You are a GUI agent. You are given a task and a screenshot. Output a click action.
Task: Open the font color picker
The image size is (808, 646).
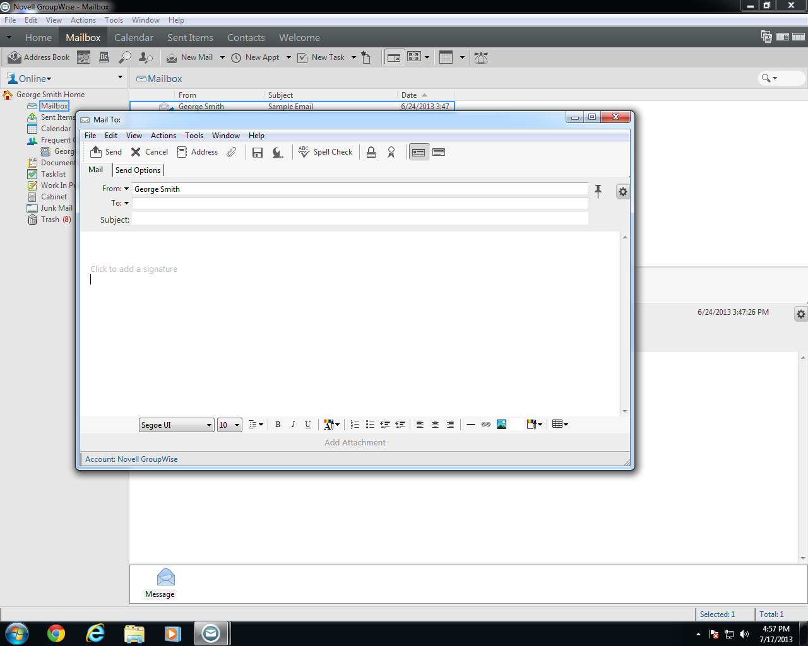click(x=331, y=425)
